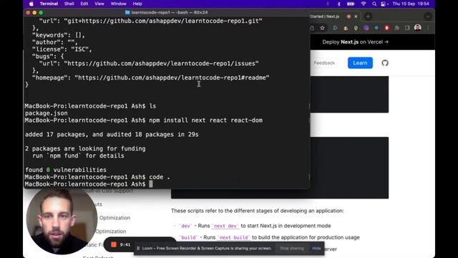Click the Bluetooth icon in menu bar
Image resolution: width=458 pixels, height=258 pixels.
338,4
